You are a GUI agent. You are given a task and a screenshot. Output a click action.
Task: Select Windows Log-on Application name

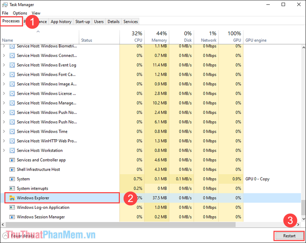tap(43, 207)
